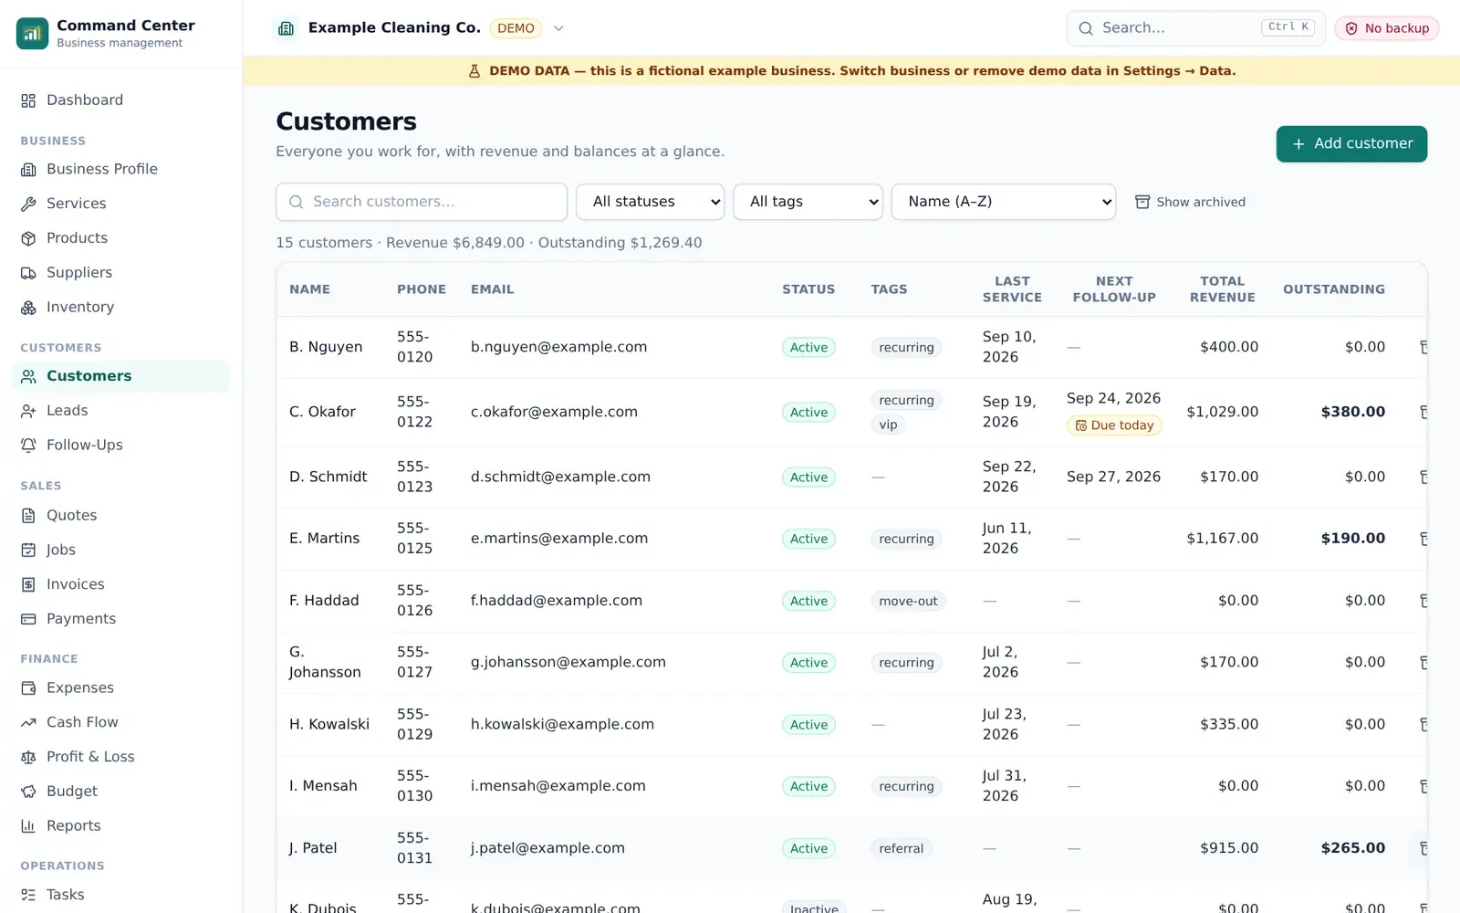Click the TOTAL REVENUE column header
The height and width of the screenshot is (913, 1460).
click(1222, 289)
